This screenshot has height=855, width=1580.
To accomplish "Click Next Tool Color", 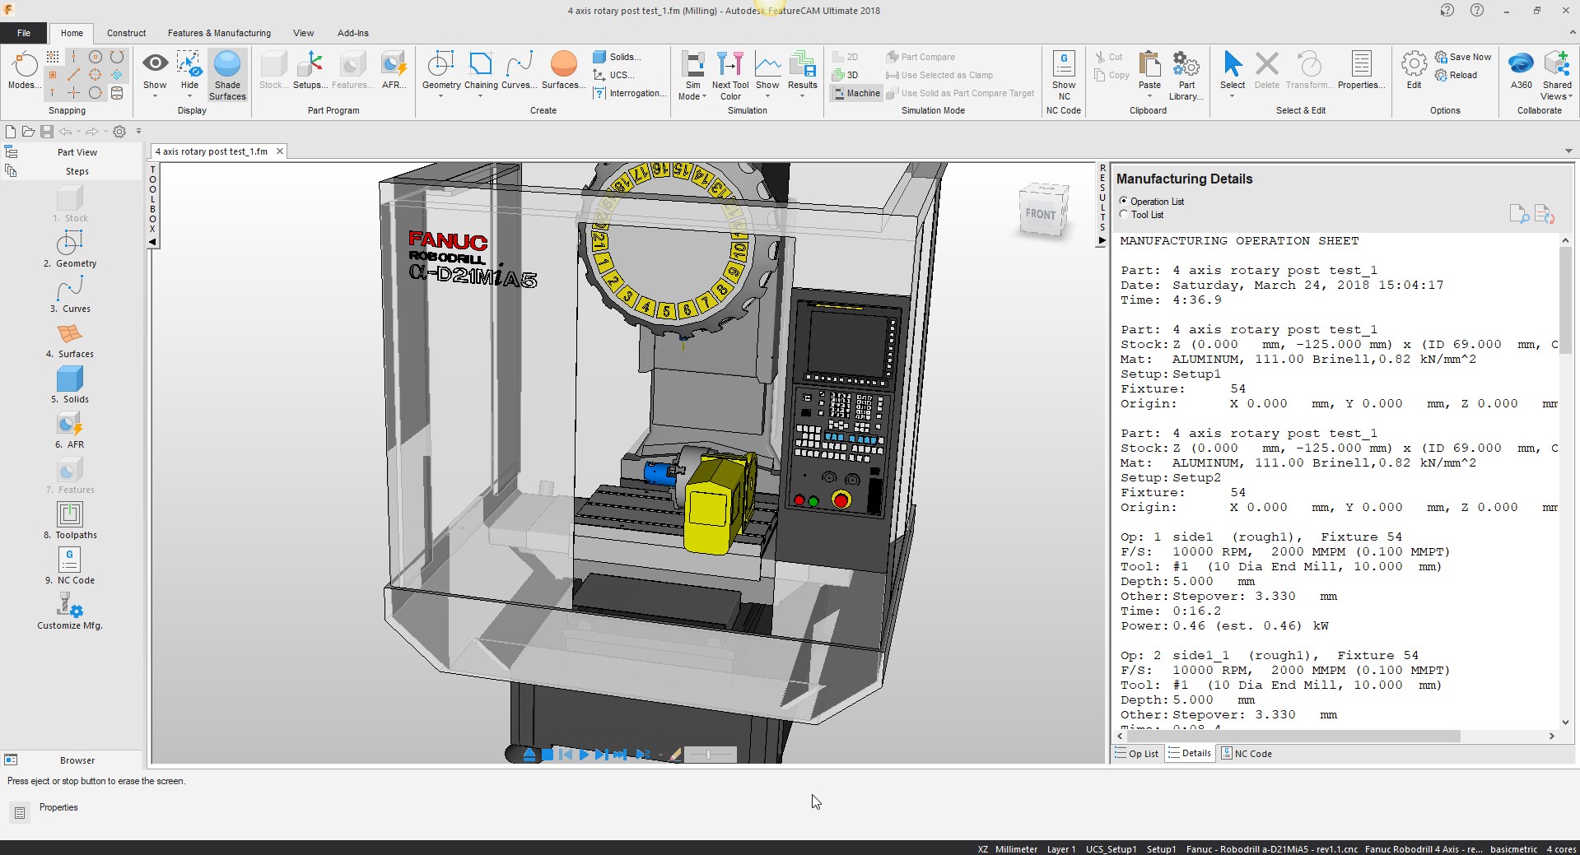I will pos(730,75).
